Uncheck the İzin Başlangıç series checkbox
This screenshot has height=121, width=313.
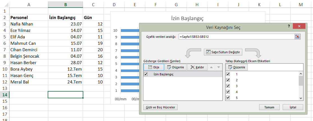coord(146,74)
